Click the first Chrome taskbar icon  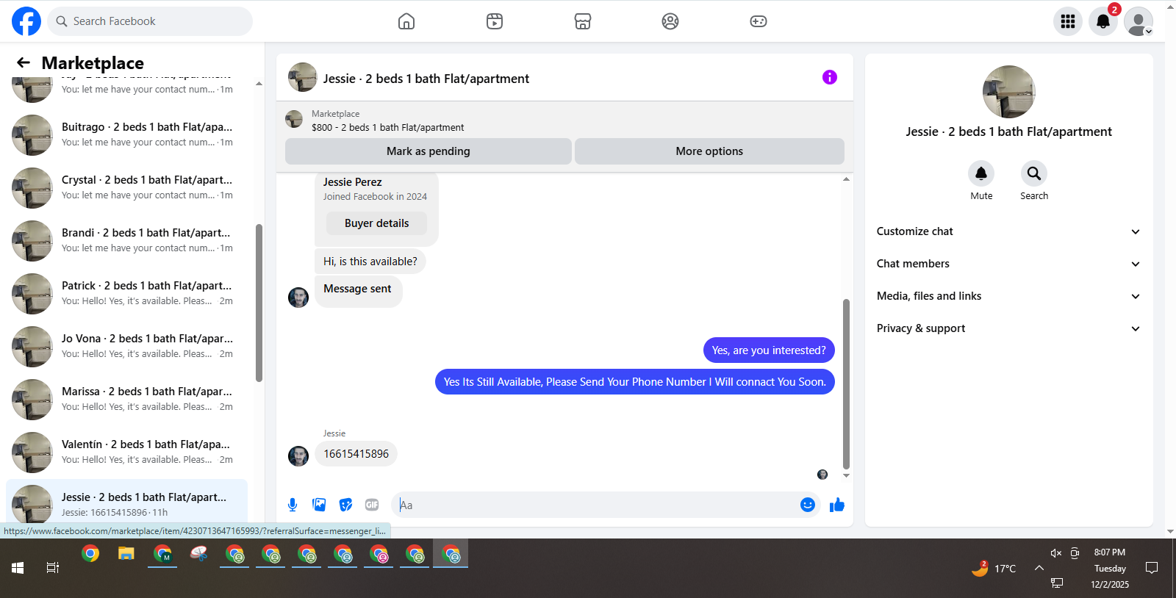(x=90, y=554)
